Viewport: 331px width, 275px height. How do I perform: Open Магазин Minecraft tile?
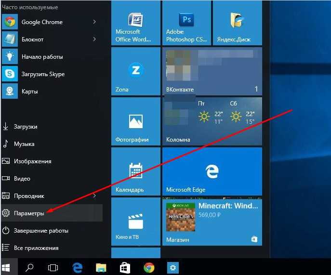(212, 222)
